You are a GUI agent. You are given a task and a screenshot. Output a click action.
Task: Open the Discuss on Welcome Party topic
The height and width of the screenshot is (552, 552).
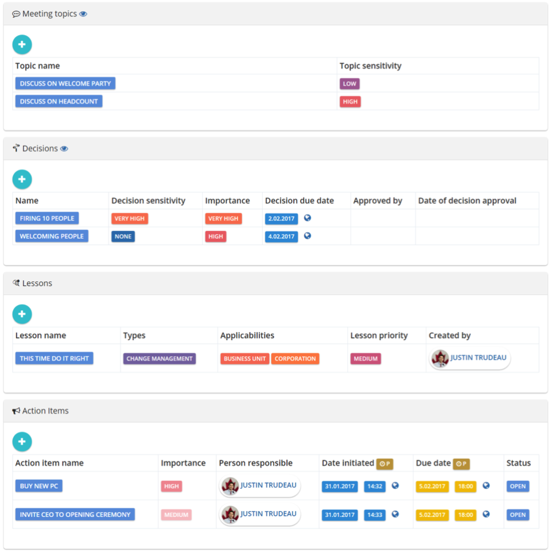tap(65, 83)
